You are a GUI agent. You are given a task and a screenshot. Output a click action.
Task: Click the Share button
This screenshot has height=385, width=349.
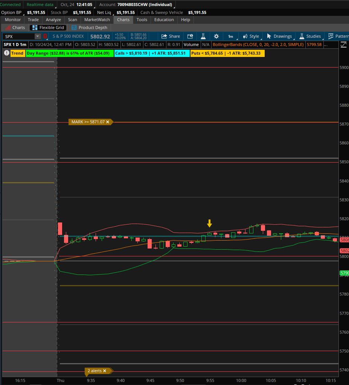[171, 36]
